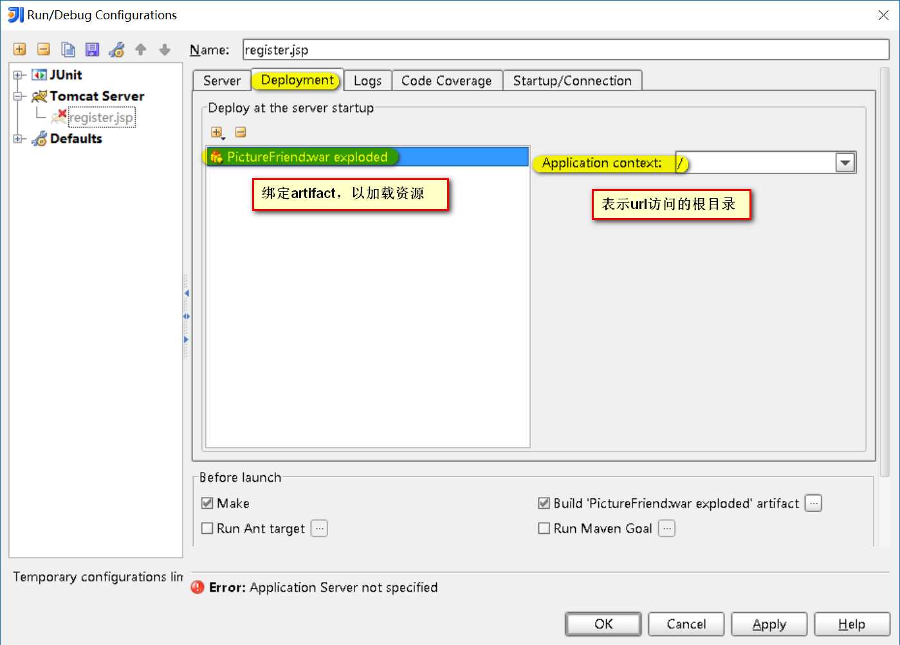Viewport: 900px width, 645px height.
Task: Remove selected configuration with minus icon
Action: click(x=44, y=50)
